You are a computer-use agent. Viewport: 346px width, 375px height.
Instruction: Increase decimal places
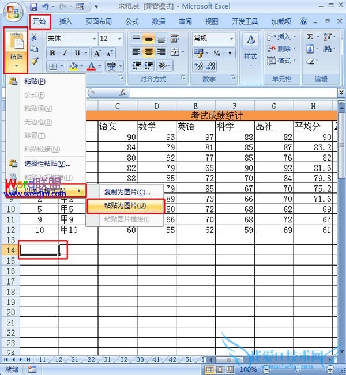(x=199, y=66)
